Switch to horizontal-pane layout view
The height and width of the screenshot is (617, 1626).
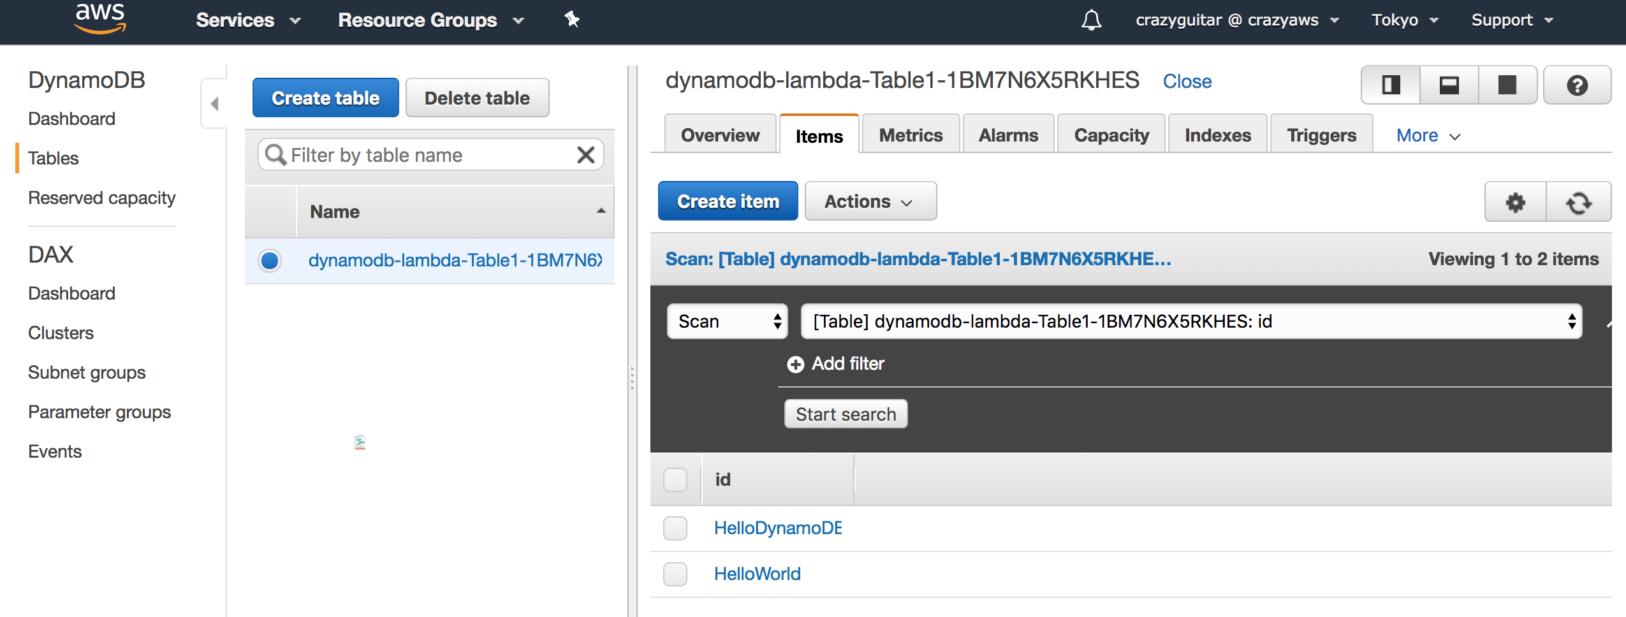(x=1449, y=85)
